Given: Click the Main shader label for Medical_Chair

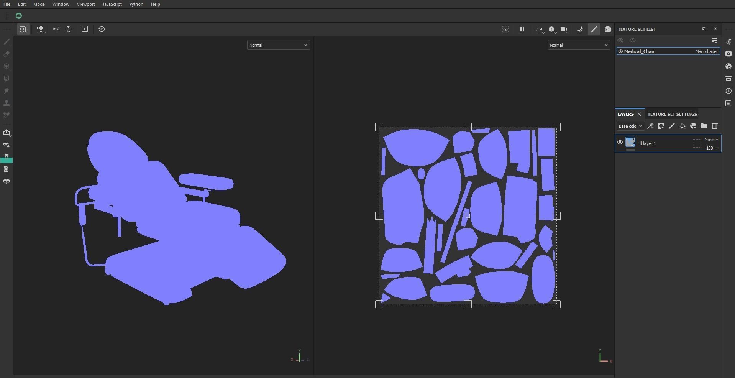Looking at the screenshot, I should point(707,51).
